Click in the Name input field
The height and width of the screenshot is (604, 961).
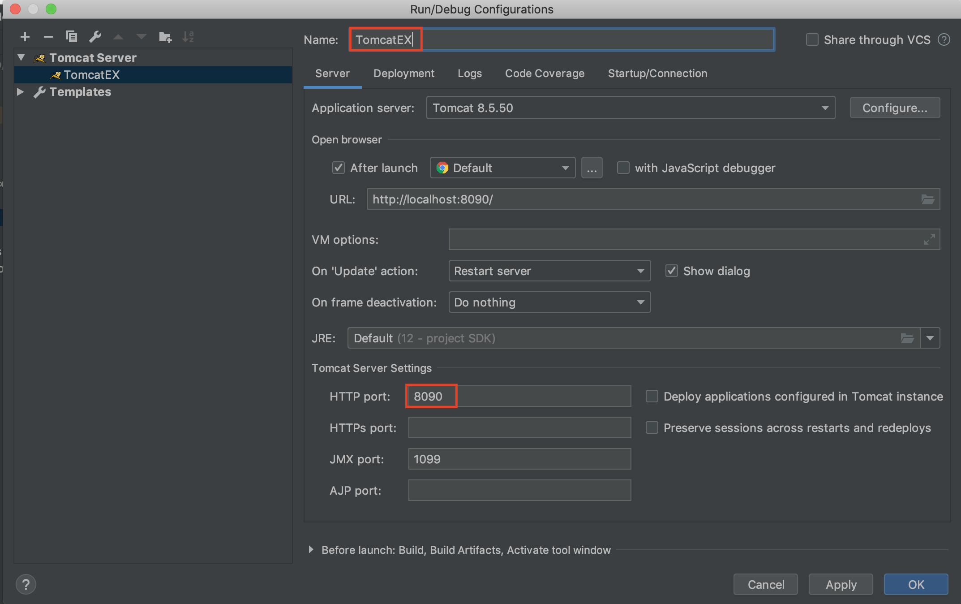562,40
